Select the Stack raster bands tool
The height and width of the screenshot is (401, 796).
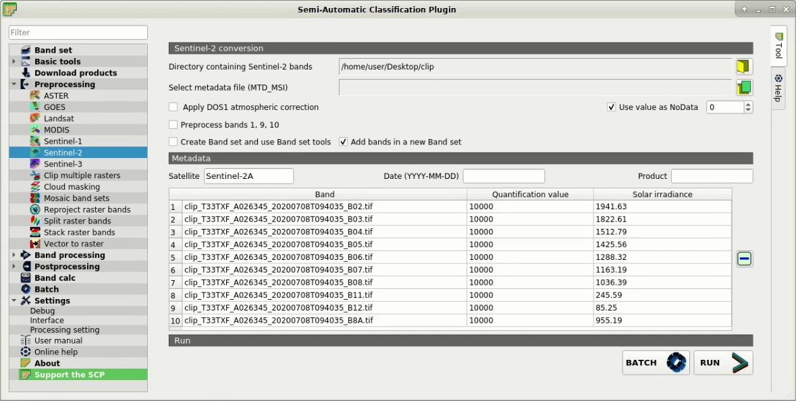[79, 232]
